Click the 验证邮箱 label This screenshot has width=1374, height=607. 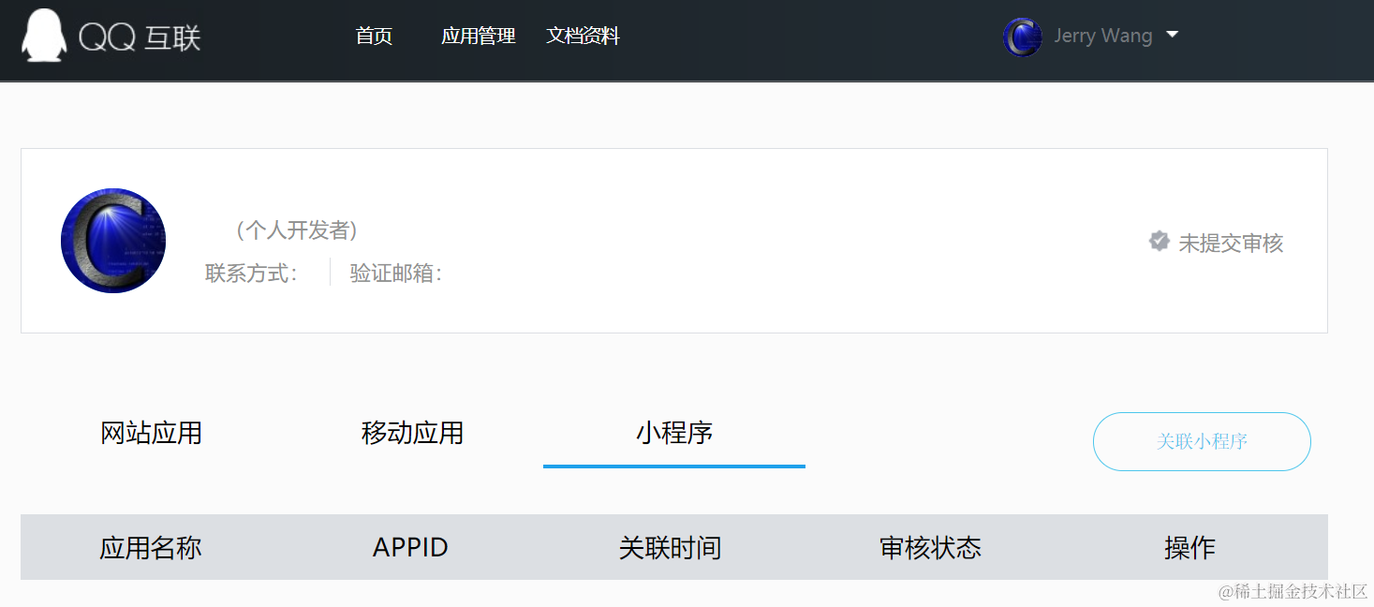click(396, 274)
